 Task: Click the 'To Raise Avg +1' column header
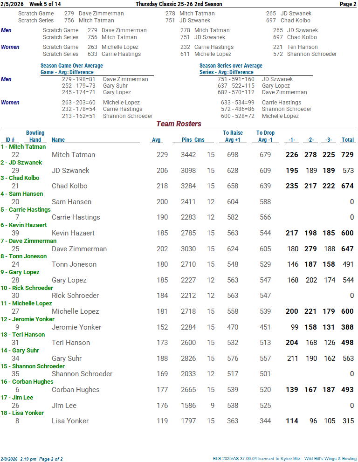point(233,137)
